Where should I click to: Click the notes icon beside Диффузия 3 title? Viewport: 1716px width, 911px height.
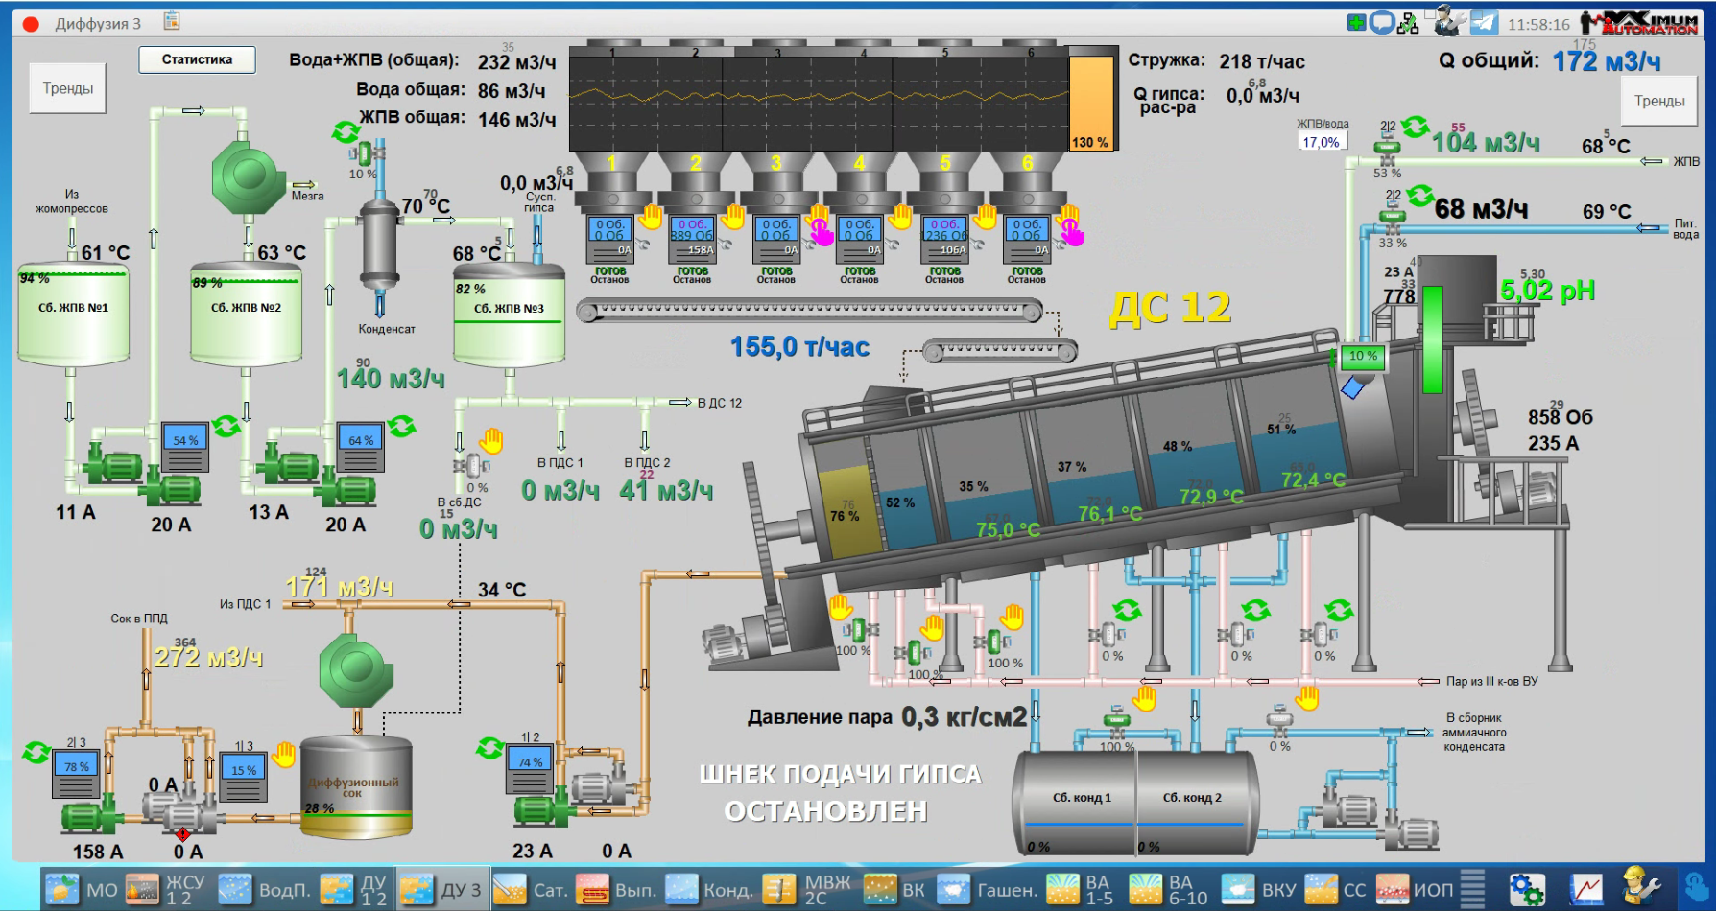point(172,21)
